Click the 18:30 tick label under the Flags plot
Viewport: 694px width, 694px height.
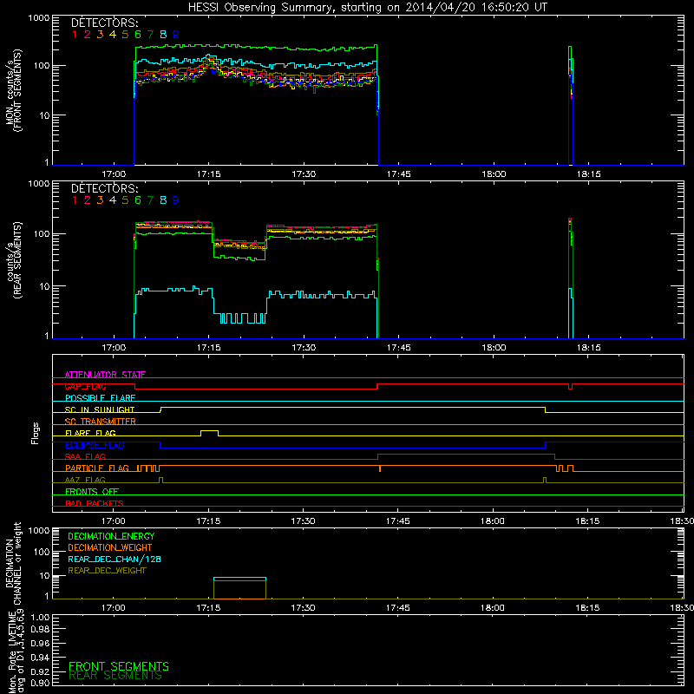pyautogui.click(x=683, y=521)
